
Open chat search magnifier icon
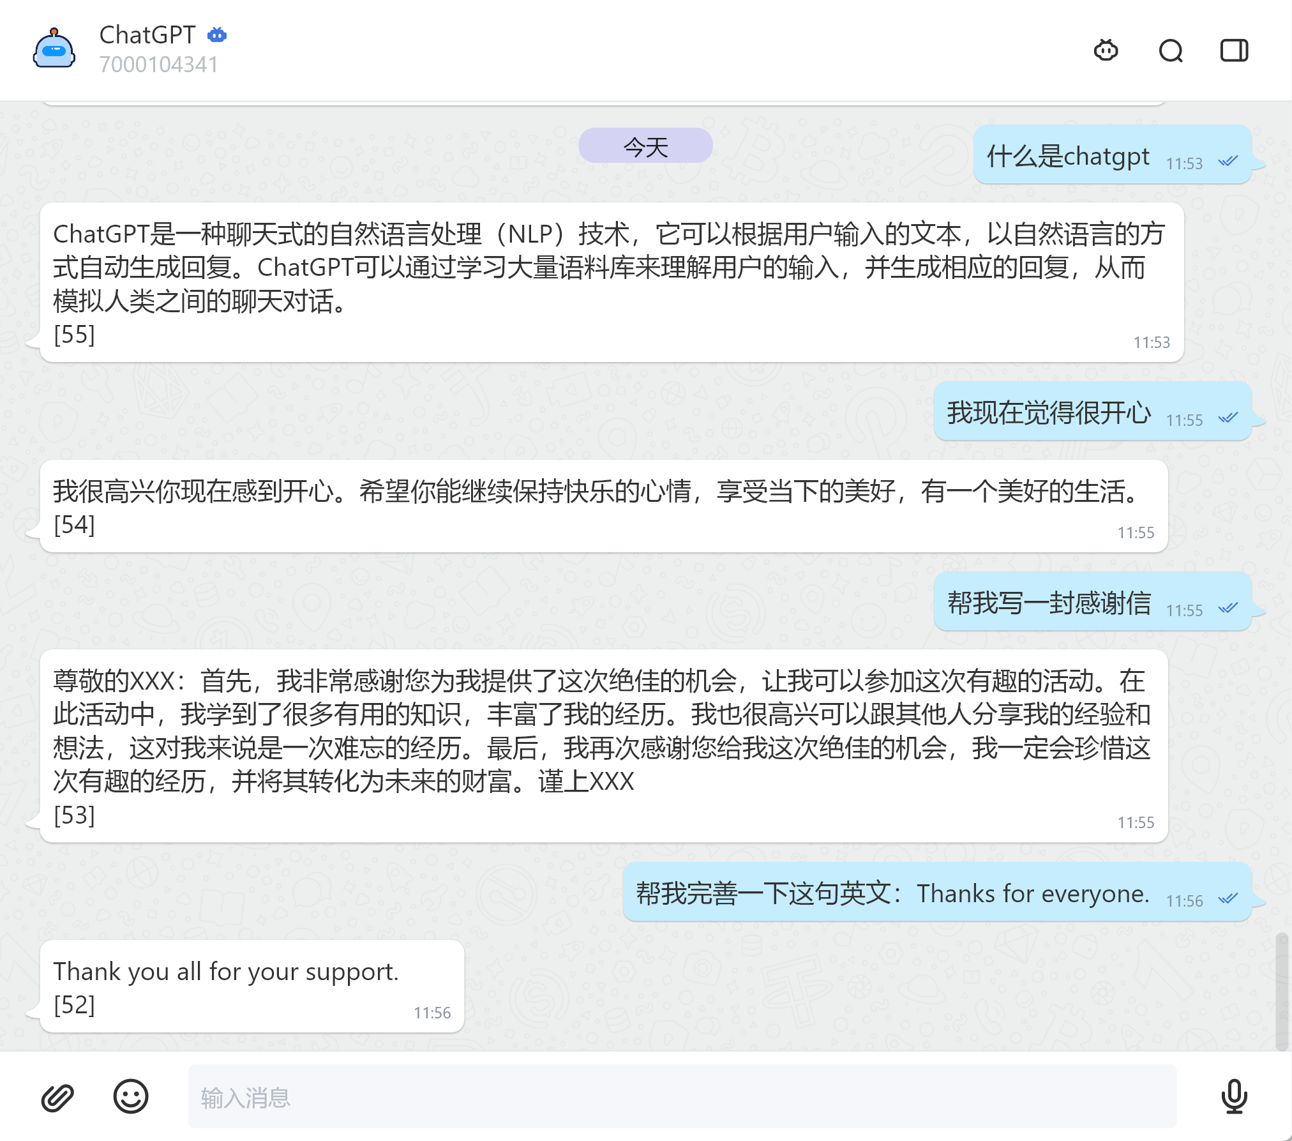pyautogui.click(x=1170, y=50)
